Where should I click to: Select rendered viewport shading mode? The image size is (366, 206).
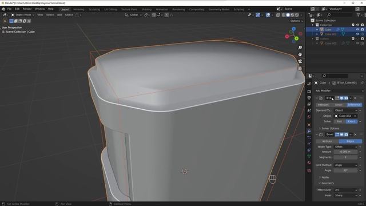click(297, 15)
